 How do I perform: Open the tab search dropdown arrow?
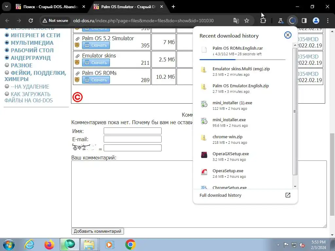coord(7,7)
